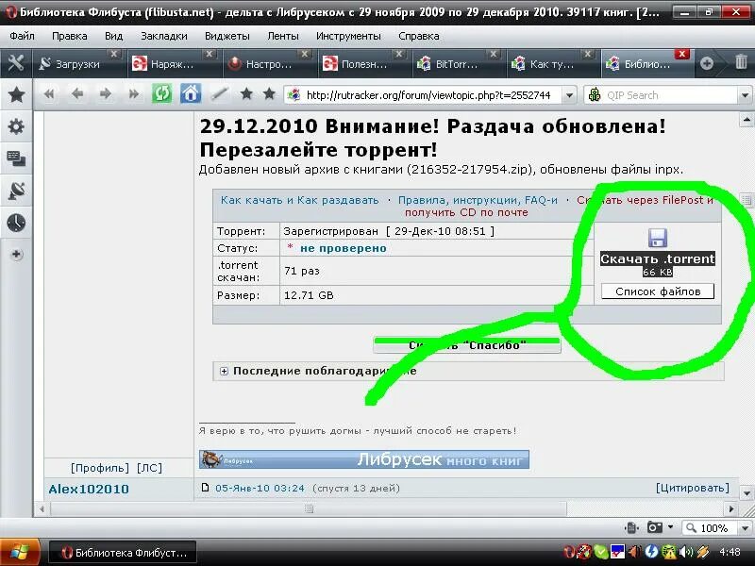
Task: Open the Правила, инструкции, FAQ-и link
Action: pyautogui.click(x=478, y=200)
